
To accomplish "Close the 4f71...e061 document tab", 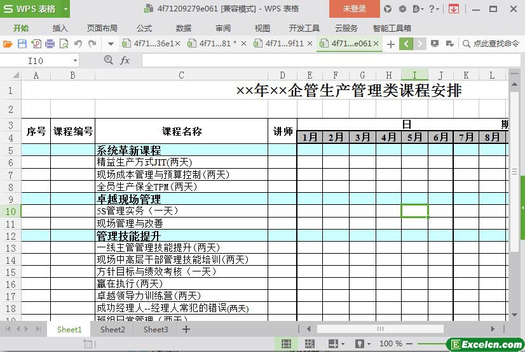I will point(376,43).
